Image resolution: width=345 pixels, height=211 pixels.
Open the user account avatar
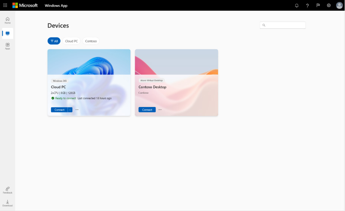[x=339, y=6]
